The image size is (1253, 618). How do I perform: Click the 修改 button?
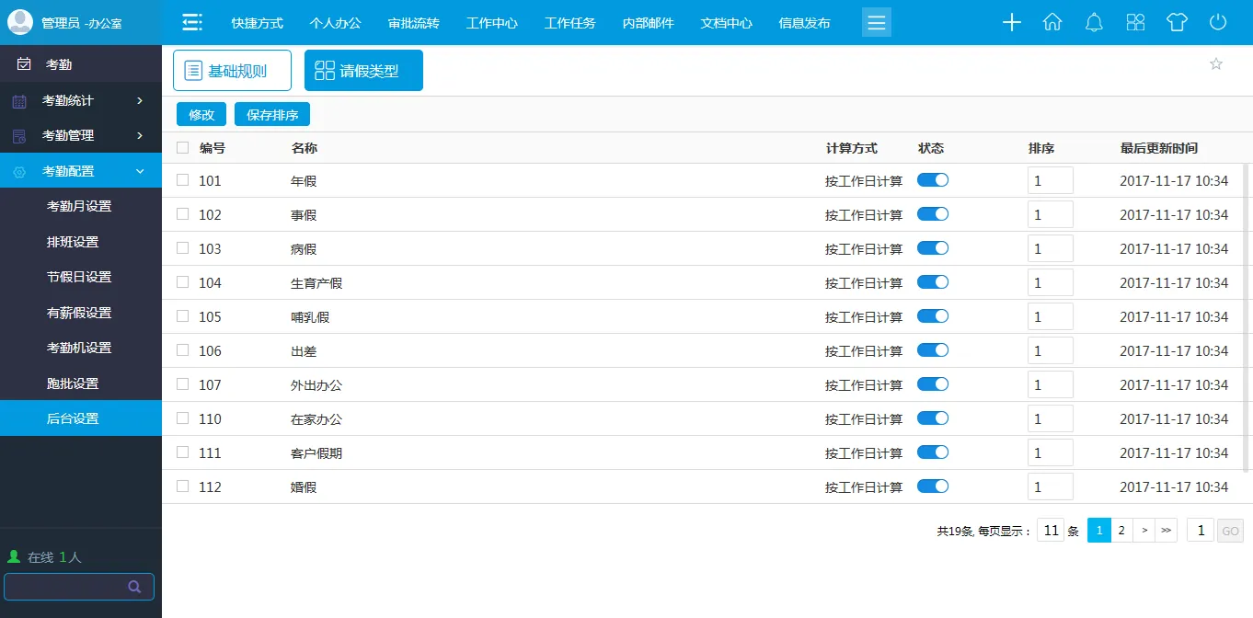click(201, 115)
